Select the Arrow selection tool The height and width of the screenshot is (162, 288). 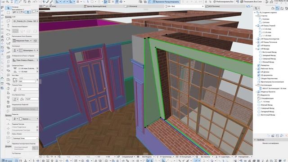tap(8, 8)
